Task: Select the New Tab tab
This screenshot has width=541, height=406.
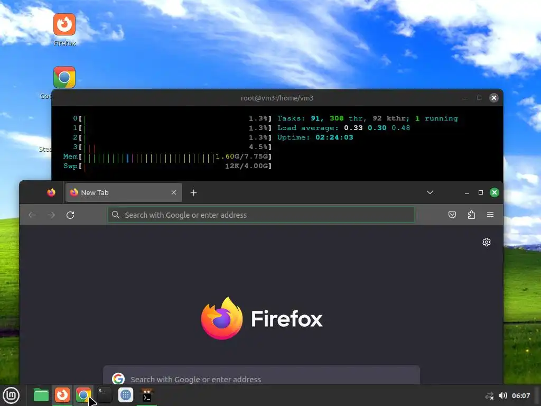Action: click(x=124, y=192)
